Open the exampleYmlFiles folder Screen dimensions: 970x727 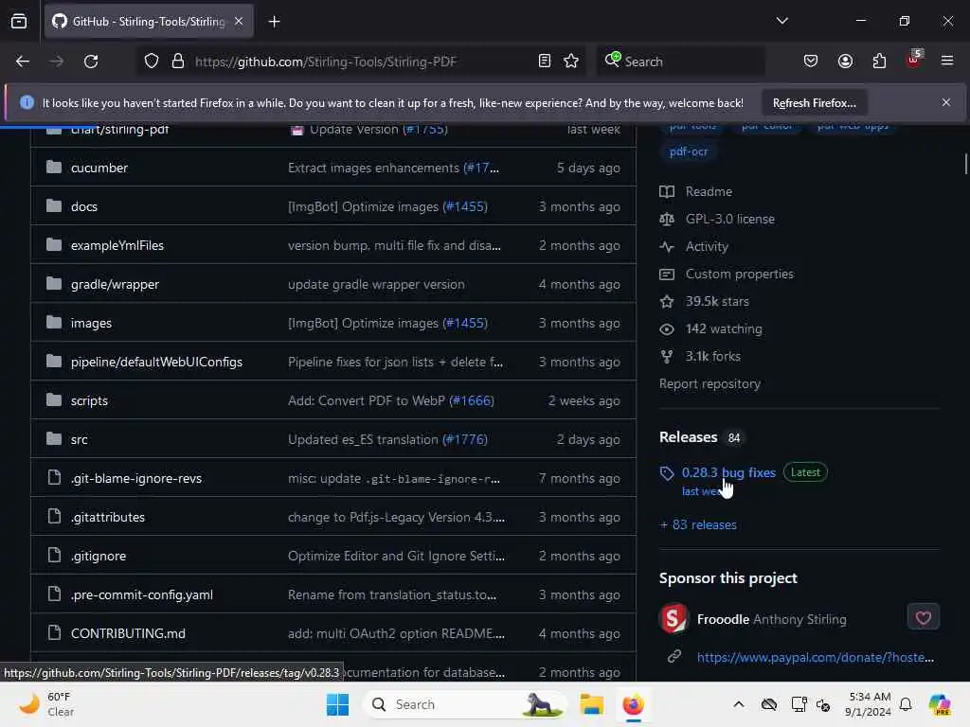[x=117, y=245]
